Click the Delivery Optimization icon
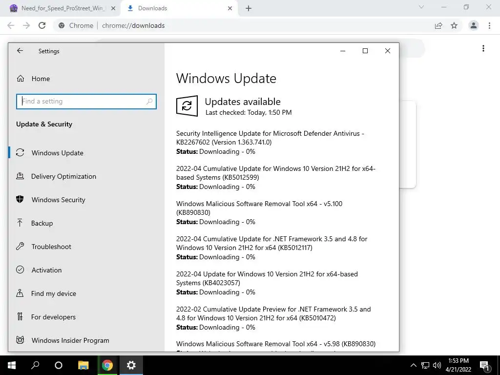The height and width of the screenshot is (375, 500). tap(20, 176)
